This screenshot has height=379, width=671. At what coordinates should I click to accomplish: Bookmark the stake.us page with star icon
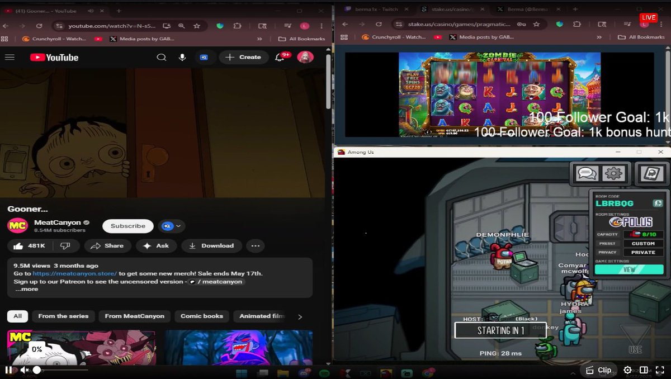tap(536, 24)
